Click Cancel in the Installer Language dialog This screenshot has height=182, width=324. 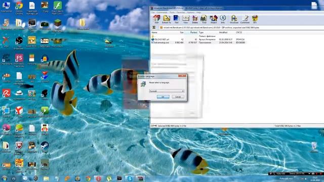(178, 97)
